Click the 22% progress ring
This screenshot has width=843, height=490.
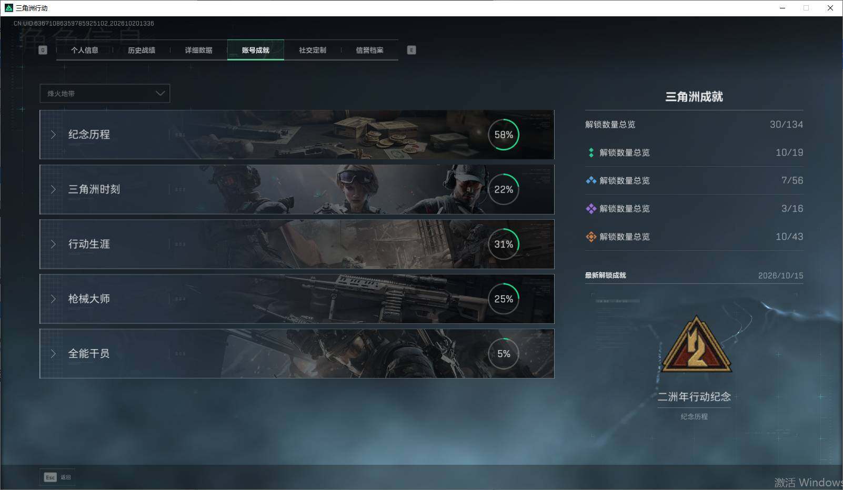pyautogui.click(x=504, y=189)
